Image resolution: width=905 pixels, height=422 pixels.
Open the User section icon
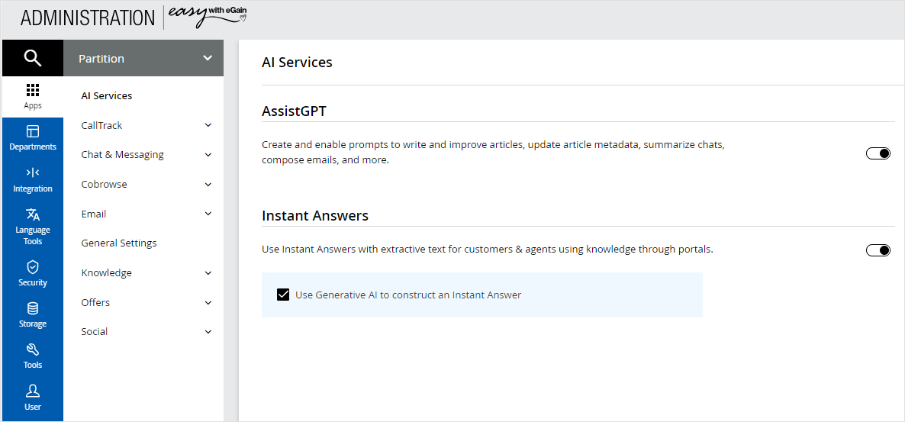(33, 391)
